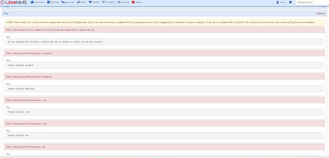Click the Aditya username label
The image size is (329, 158).
pos(283,3)
